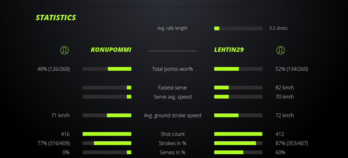Open the LEHTIN29 player name
Screen dimensions: 348x158
pos(229,50)
